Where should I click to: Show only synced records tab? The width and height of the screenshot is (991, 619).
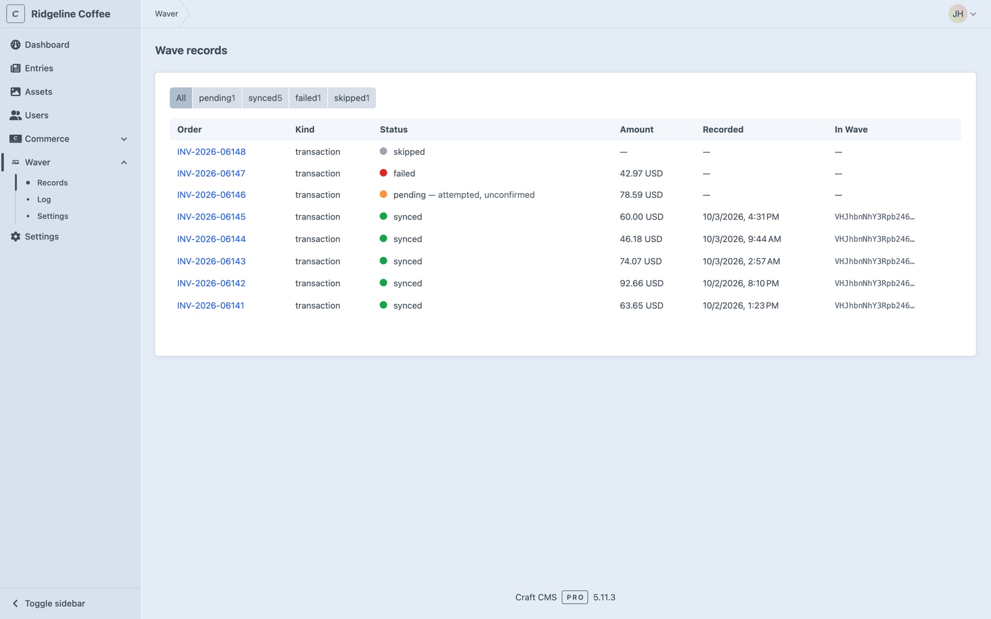[265, 98]
